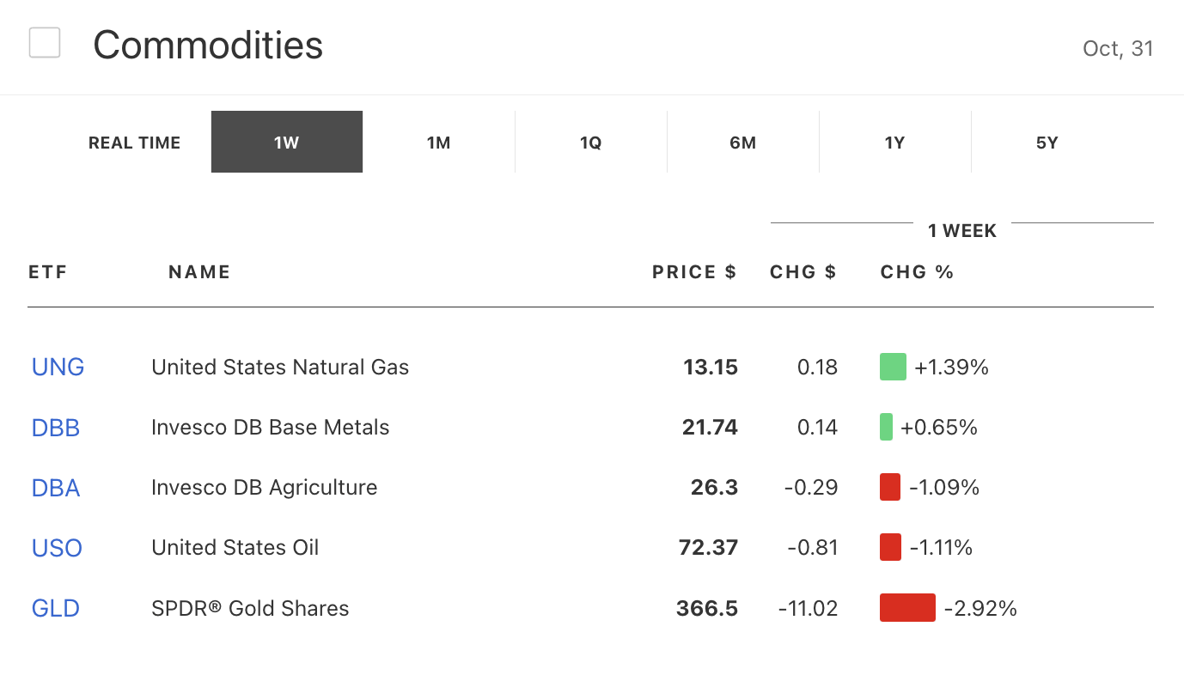The height and width of the screenshot is (675, 1184).
Task: Toggle the Commodities checkbox
Action: click(x=45, y=43)
